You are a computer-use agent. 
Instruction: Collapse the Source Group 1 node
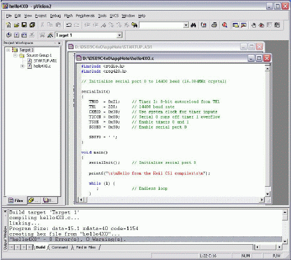coord(15,55)
